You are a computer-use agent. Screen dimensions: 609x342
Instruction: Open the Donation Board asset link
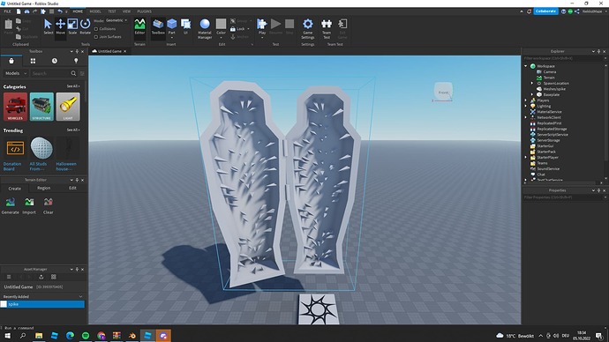pos(12,167)
